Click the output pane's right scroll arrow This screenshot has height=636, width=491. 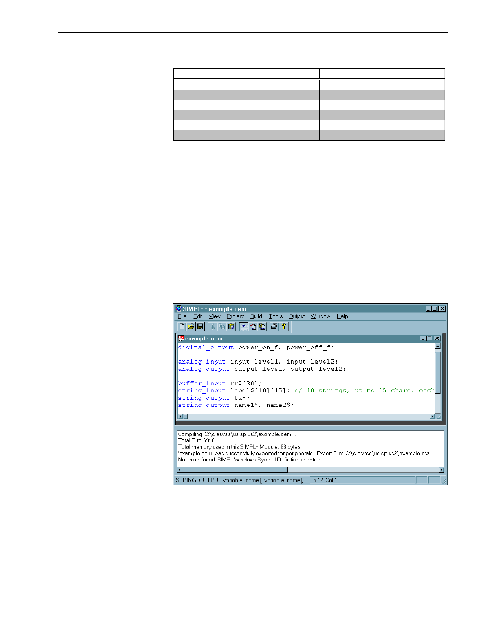(441, 470)
